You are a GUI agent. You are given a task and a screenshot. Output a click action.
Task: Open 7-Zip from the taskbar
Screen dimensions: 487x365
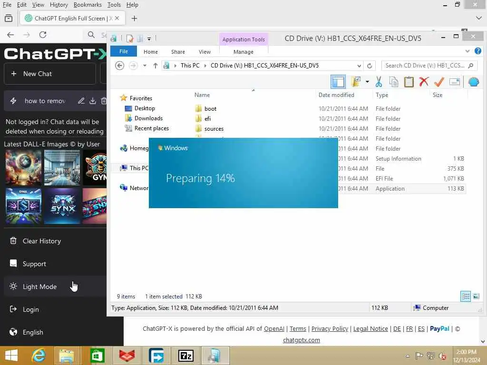click(186, 355)
